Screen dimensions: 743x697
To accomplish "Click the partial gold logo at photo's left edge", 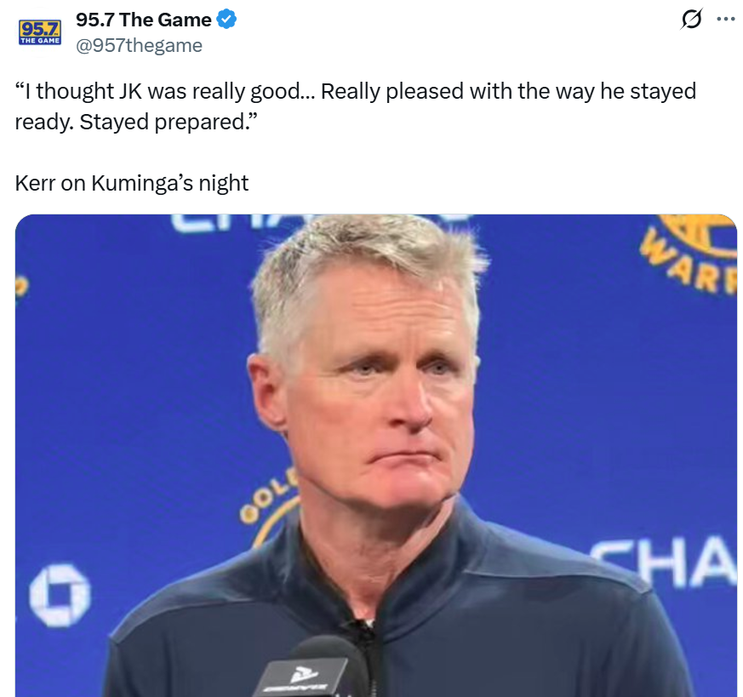I will coord(22,287).
